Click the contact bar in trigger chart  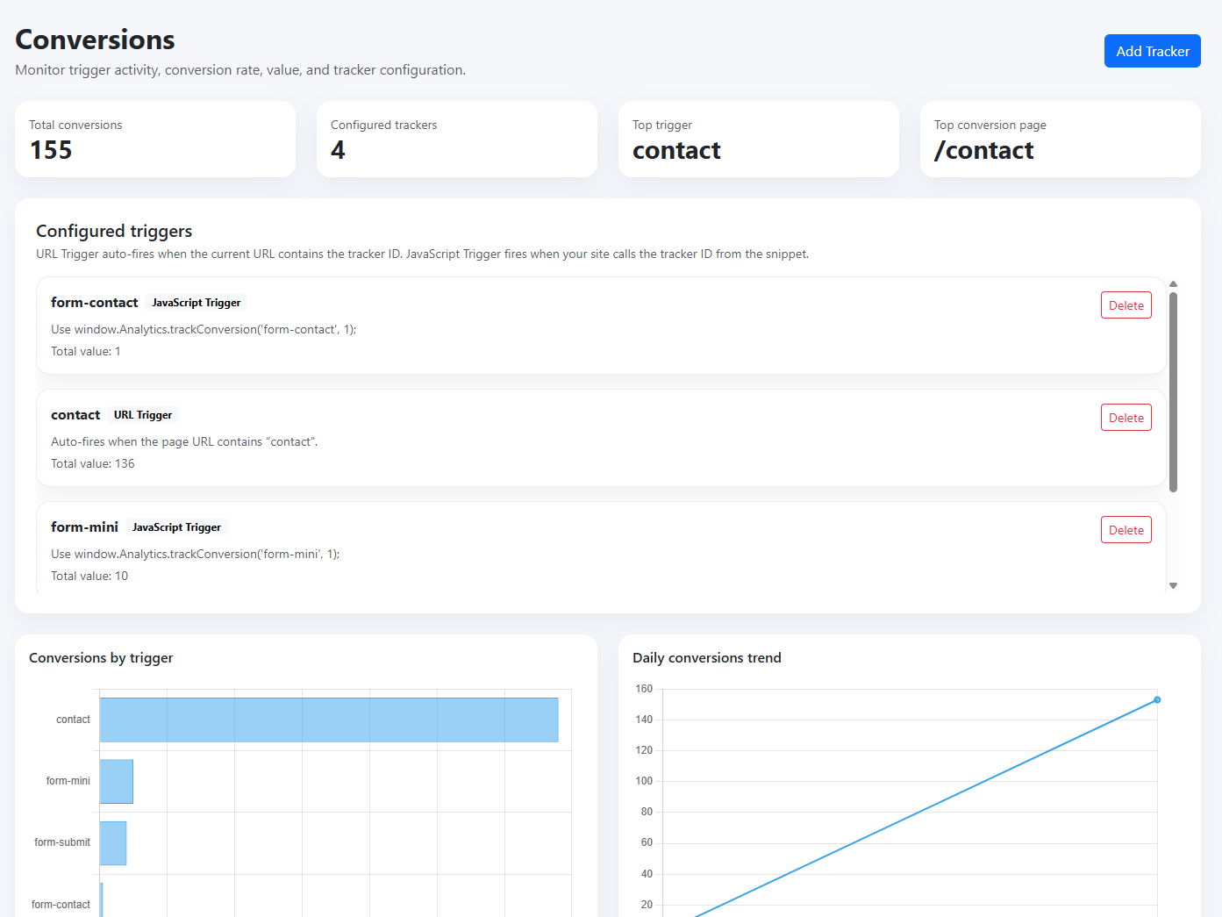(329, 720)
